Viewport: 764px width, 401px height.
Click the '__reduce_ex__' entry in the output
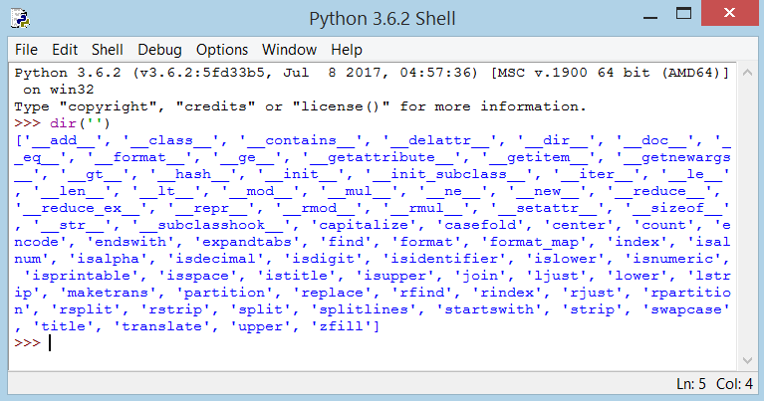coord(81,208)
